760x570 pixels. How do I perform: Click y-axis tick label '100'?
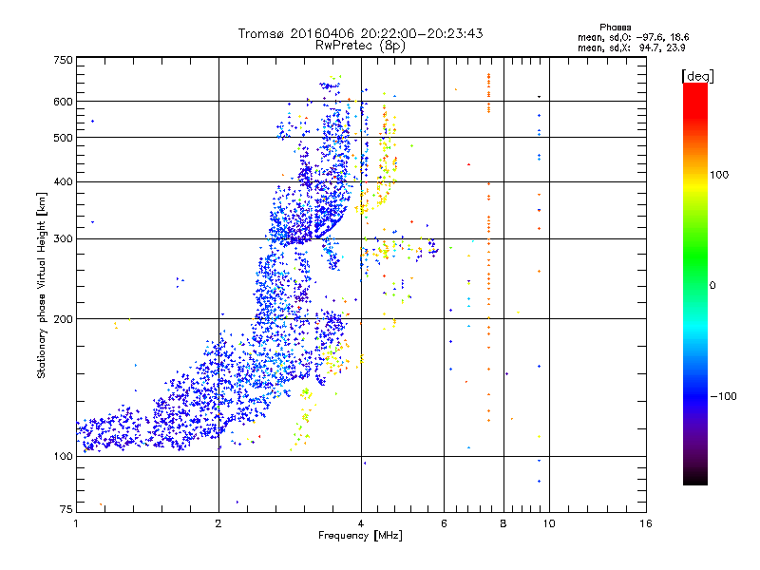coord(63,456)
